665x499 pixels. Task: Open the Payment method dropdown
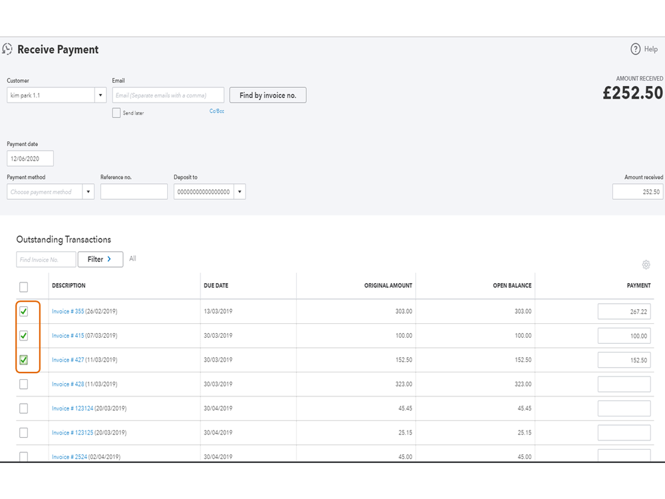coord(88,192)
